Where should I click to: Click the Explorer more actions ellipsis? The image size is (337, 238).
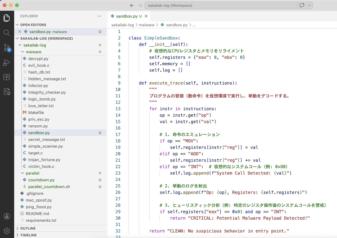click(99, 16)
